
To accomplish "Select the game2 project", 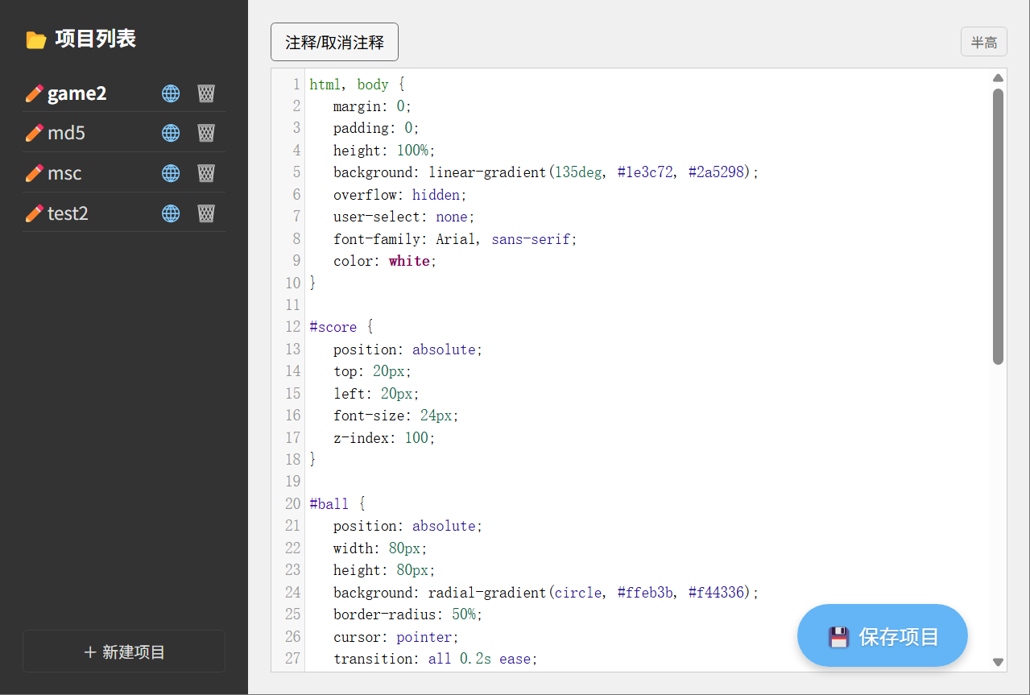I will coord(77,93).
